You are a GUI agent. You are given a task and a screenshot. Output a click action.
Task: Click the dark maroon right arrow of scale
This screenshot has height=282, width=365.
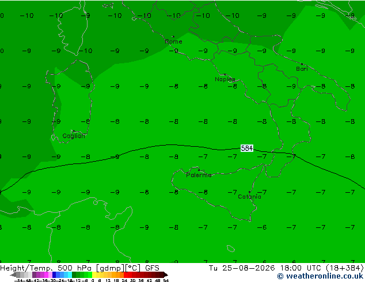166,275
